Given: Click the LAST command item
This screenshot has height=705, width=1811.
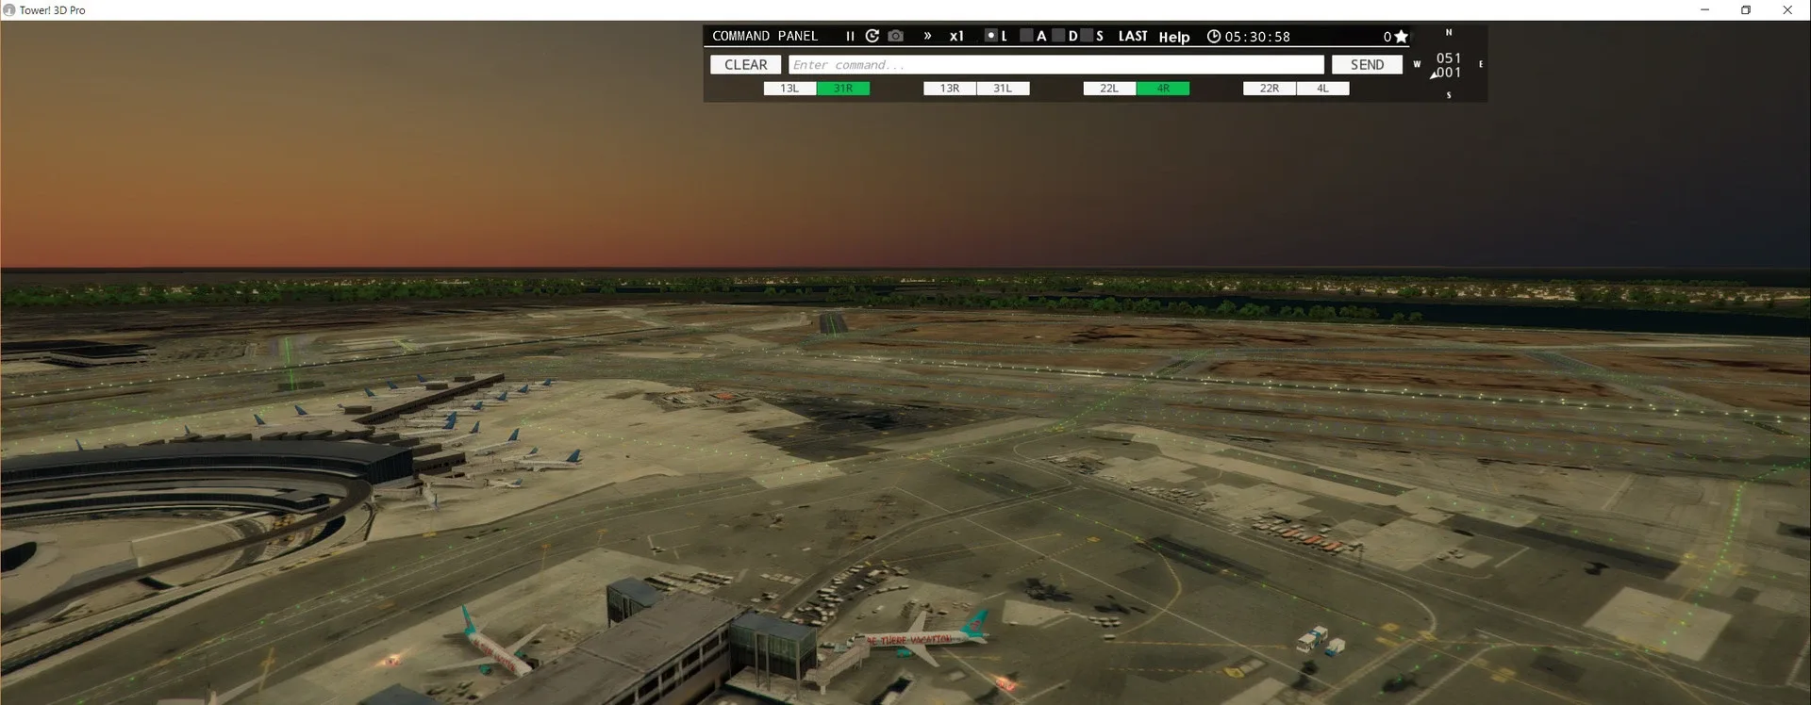Looking at the screenshot, I should pyautogui.click(x=1133, y=37).
